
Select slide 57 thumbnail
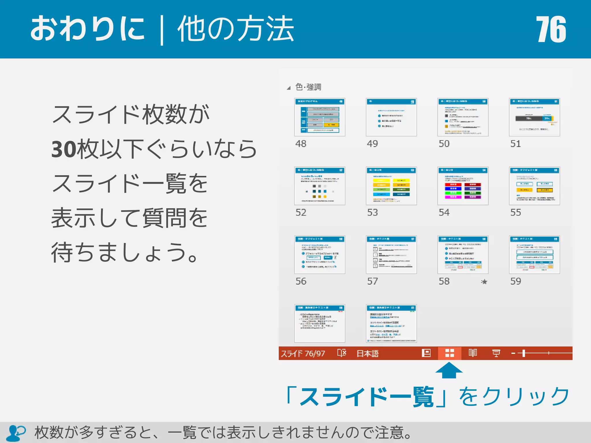tap(391, 255)
